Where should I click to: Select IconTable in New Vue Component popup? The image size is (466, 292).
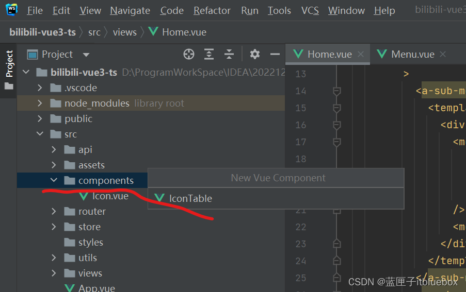(x=190, y=198)
